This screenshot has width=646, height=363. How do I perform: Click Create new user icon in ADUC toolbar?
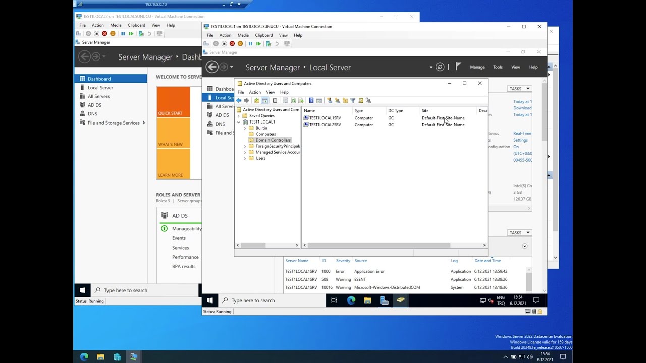pos(330,100)
